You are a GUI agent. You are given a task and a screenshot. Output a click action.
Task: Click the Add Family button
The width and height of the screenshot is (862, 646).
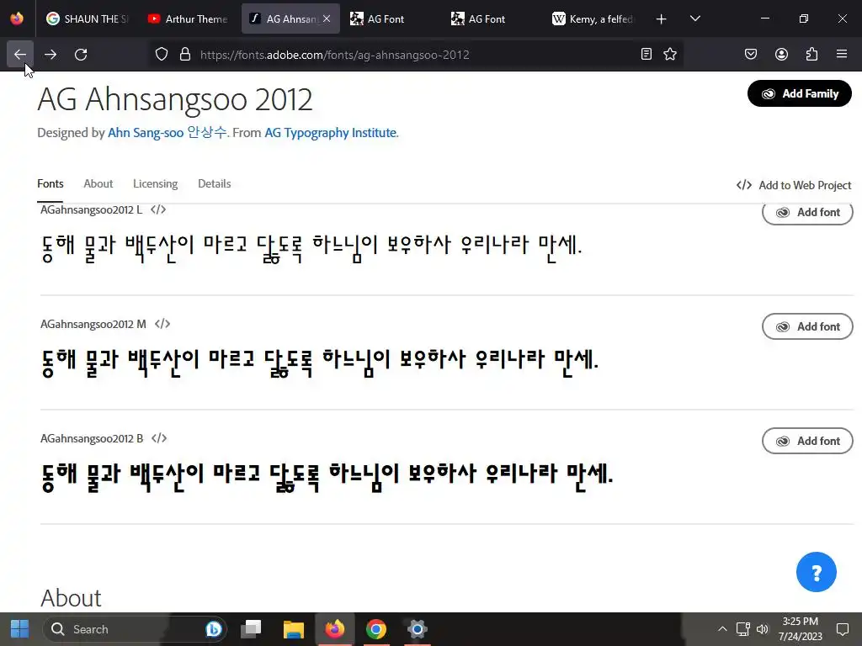[x=800, y=93]
